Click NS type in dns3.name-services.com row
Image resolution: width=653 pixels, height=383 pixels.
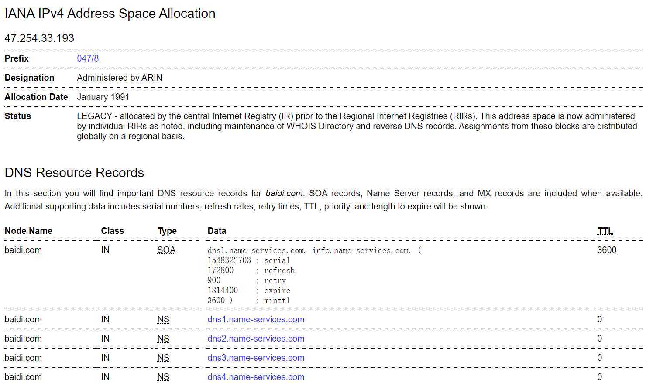(163, 358)
